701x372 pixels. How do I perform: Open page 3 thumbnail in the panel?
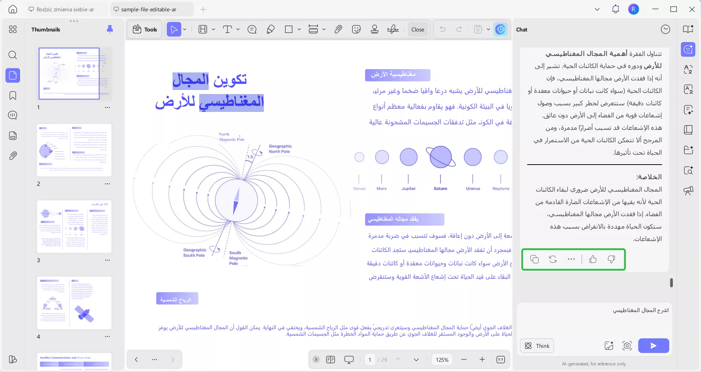pyautogui.click(x=74, y=227)
